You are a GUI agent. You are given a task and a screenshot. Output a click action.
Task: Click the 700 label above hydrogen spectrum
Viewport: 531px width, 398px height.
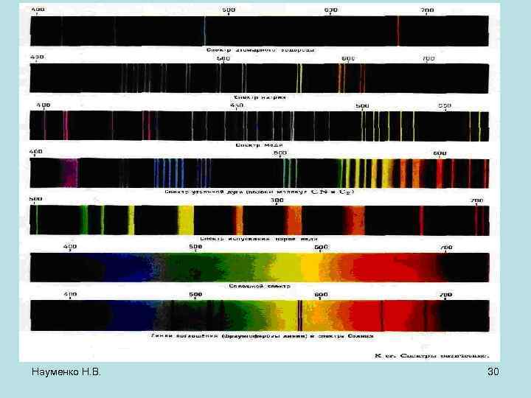point(427,10)
